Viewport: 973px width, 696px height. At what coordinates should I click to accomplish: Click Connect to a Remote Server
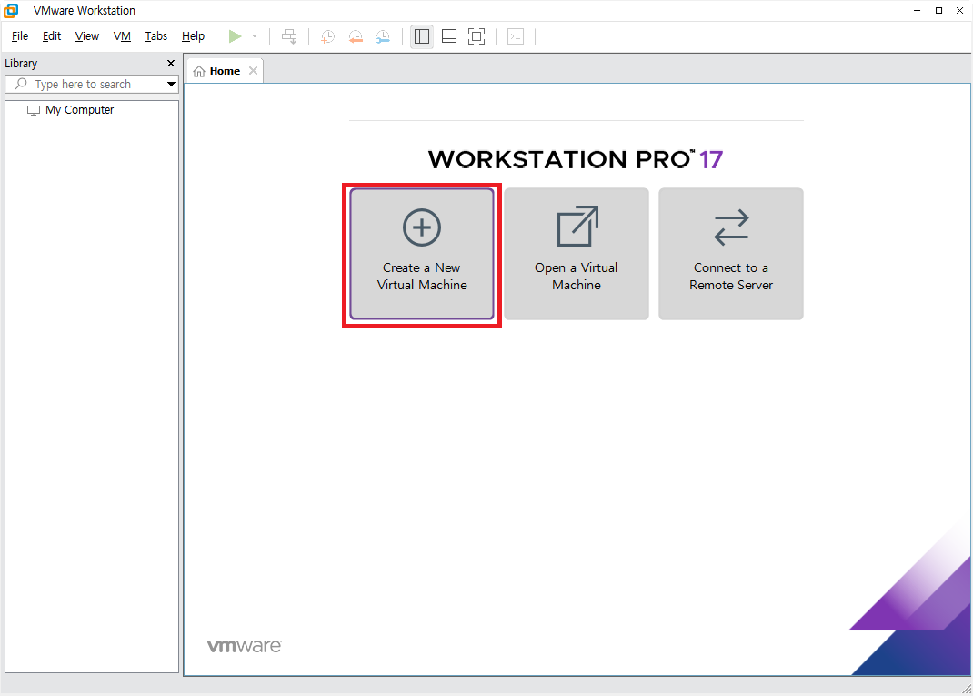click(731, 254)
